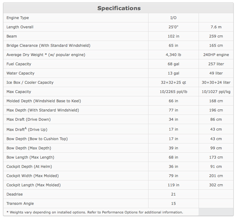Click Bow Depth (Max Depth) 99 cm cell
Image resolution: width=237 pixels, height=219 pixels.
pyautogui.click(x=216, y=148)
